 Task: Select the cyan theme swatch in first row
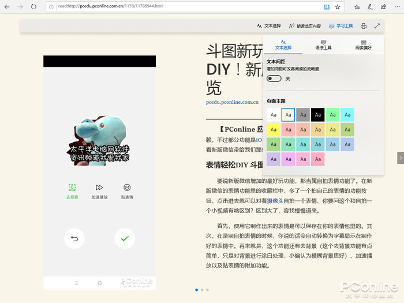pos(347,115)
